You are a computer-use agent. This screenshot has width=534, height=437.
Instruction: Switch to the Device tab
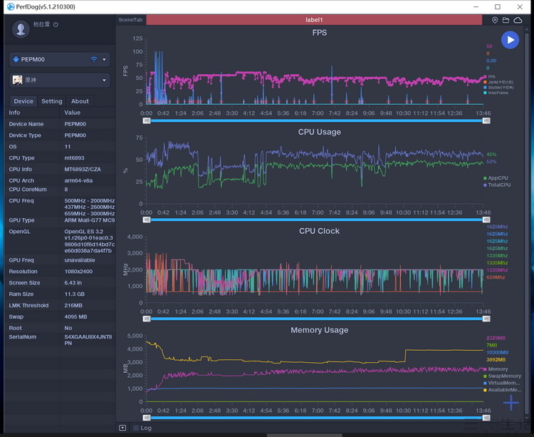pyautogui.click(x=23, y=101)
